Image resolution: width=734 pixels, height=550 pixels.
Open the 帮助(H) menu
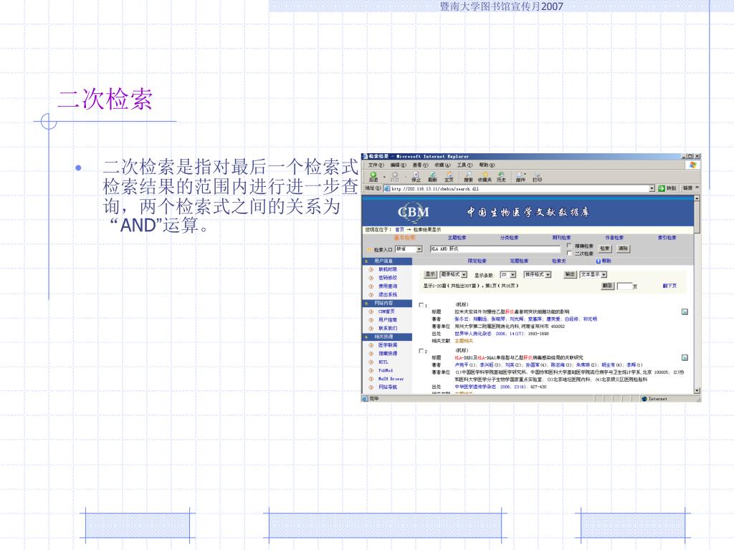tap(487, 165)
